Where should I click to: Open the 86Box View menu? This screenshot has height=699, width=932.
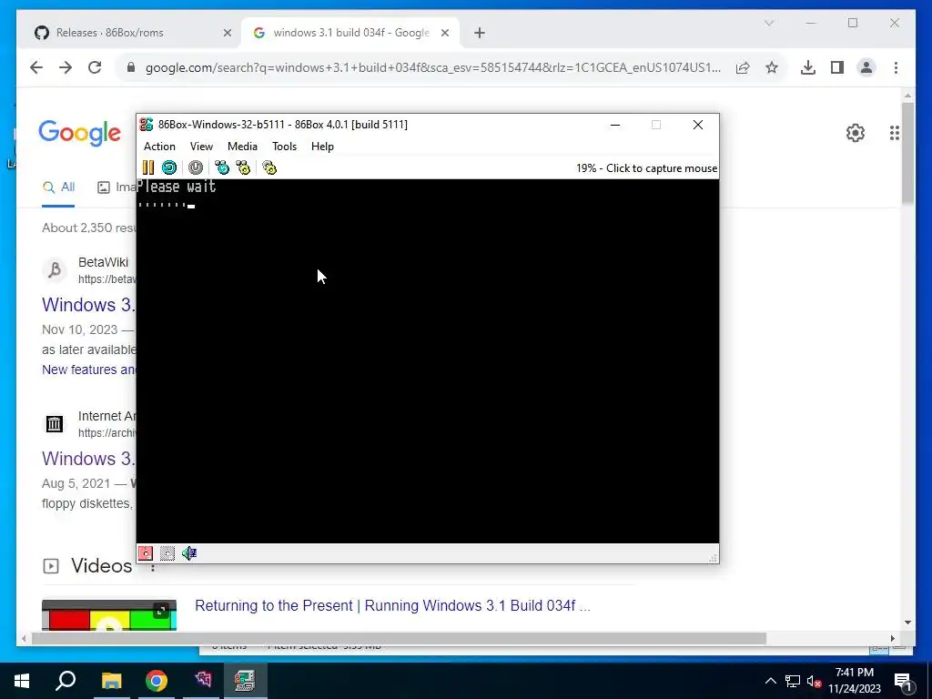pos(201,147)
